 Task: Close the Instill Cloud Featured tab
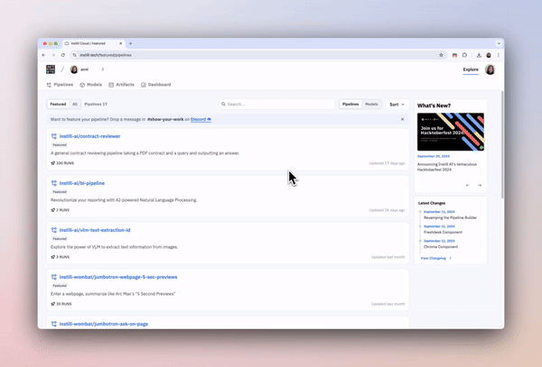(121, 43)
